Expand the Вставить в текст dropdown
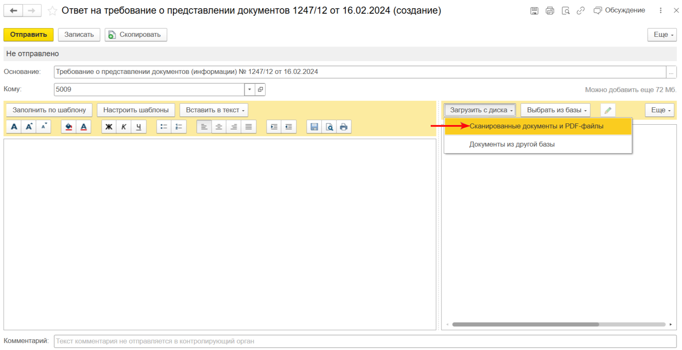The height and width of the screenshot is (350, 682). (x=214, y=110)
